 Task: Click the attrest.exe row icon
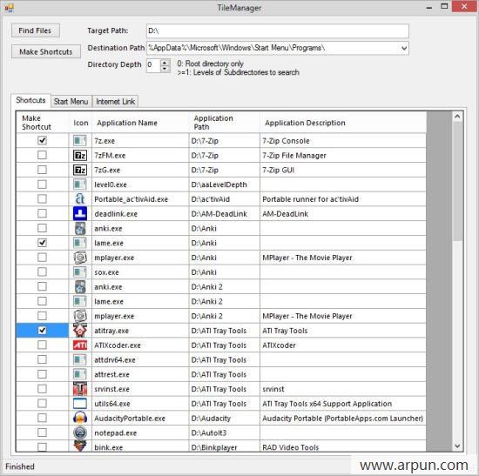pyautogui.click(x=80, y=374)
